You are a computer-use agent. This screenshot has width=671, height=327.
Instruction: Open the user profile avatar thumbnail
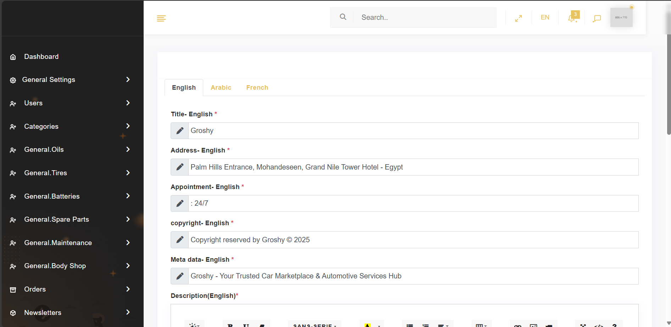pyautogui.click(x=621, y=17)
